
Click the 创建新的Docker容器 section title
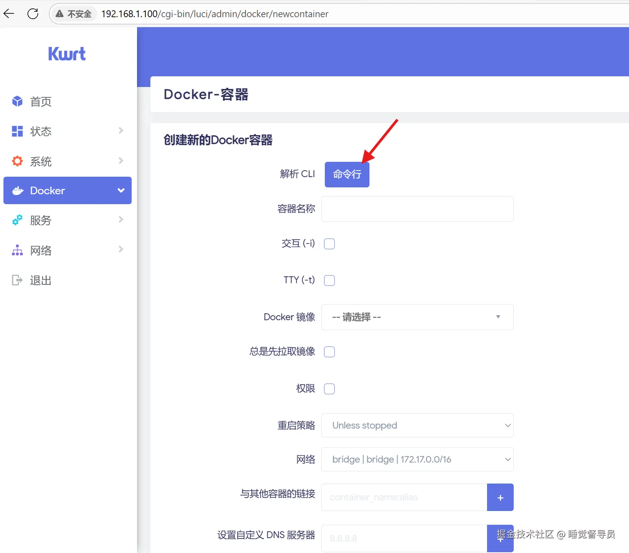coord(218,140)
